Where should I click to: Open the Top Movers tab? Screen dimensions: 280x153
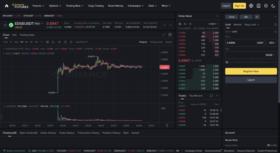(x=196, y=96)
